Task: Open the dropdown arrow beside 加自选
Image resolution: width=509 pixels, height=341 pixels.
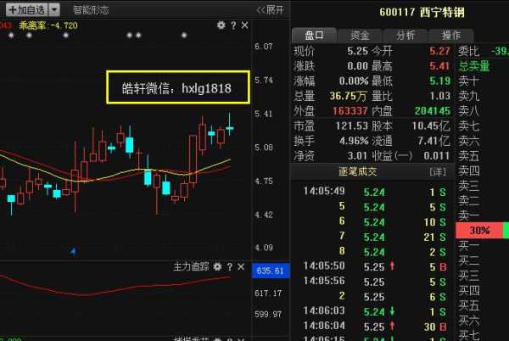Action: pyautogui.click(x=54, y=9)
